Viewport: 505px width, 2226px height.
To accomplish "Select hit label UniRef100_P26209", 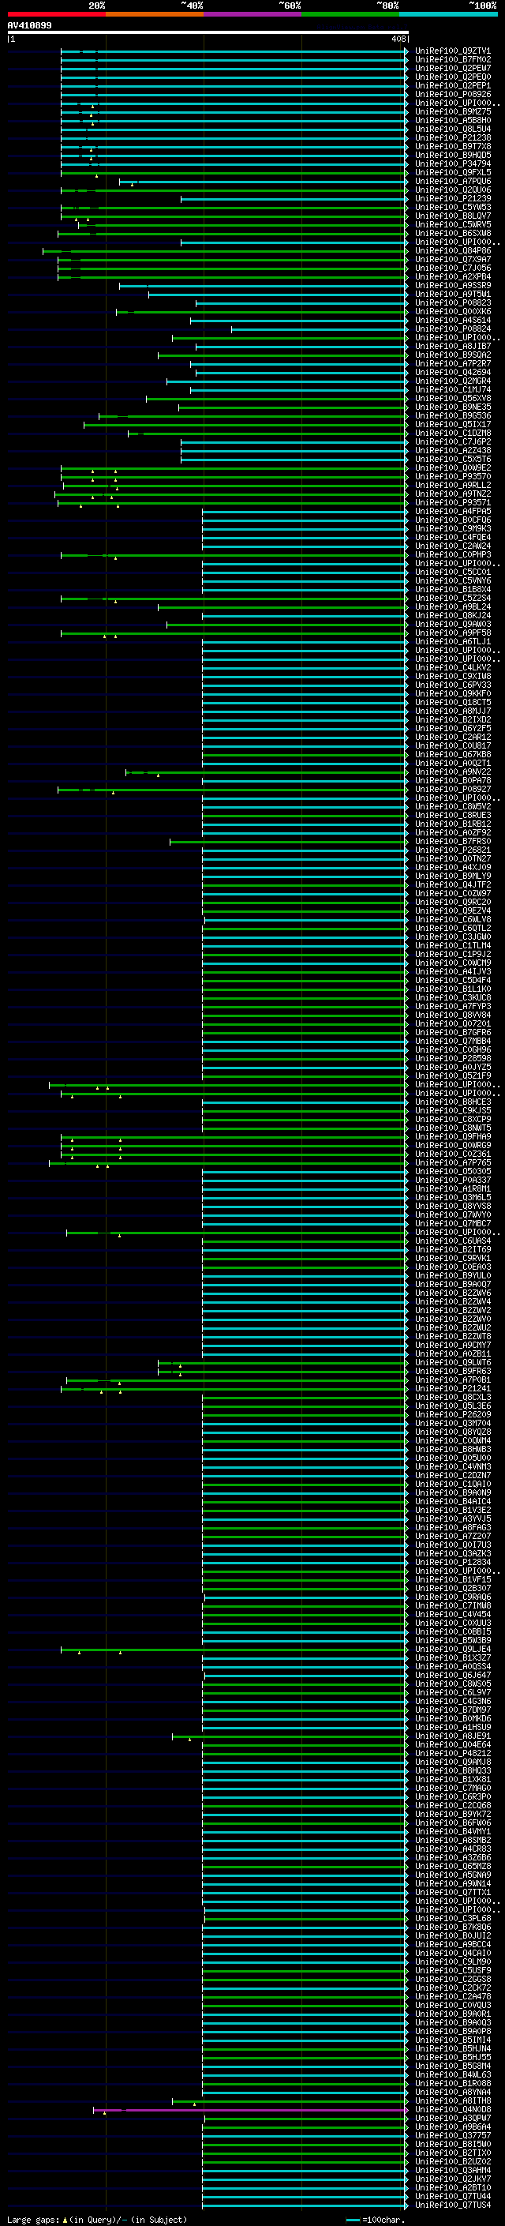I will coord(453,1414).
